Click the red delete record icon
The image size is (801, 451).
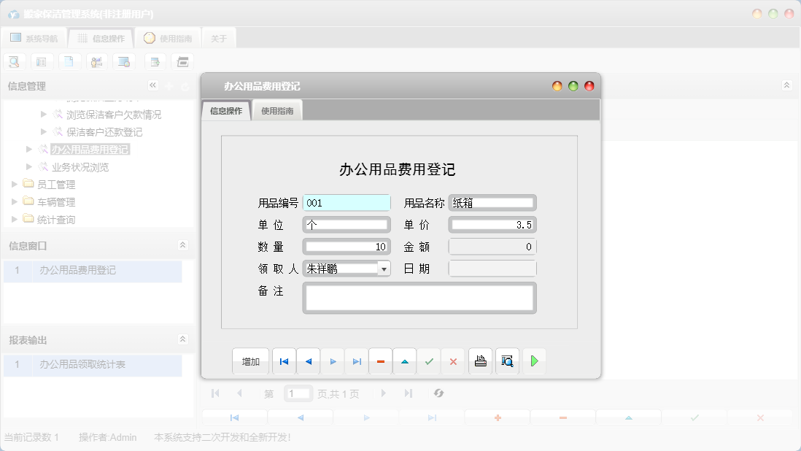(380, 361)
